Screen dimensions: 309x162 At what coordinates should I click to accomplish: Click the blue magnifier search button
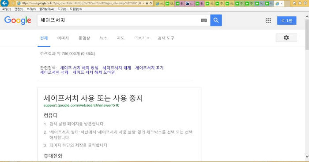pos(216,20)
